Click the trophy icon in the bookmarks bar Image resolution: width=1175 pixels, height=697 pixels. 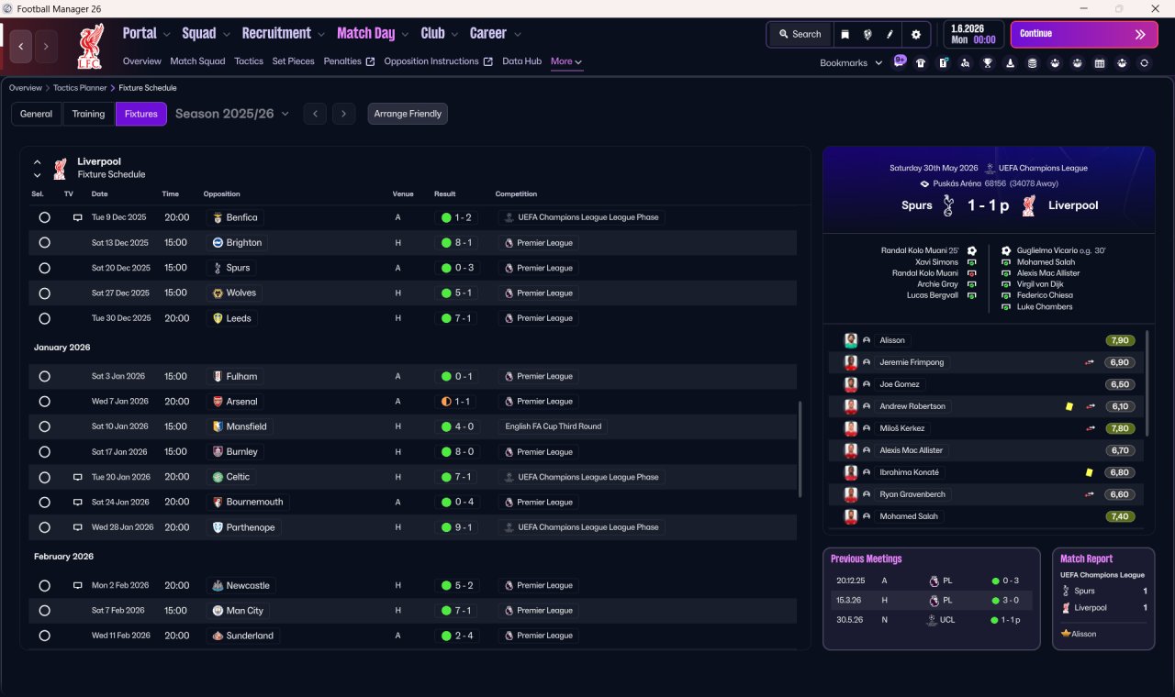tap(988, 63)
